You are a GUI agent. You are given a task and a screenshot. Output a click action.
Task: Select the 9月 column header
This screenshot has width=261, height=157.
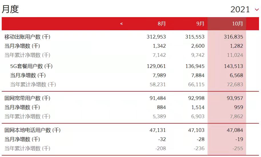coord(200,24)
